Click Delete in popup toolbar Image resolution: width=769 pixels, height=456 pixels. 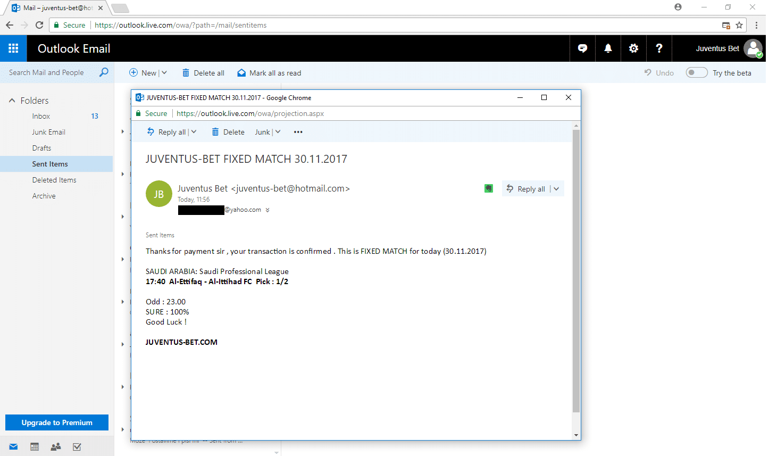pos(228,132)
